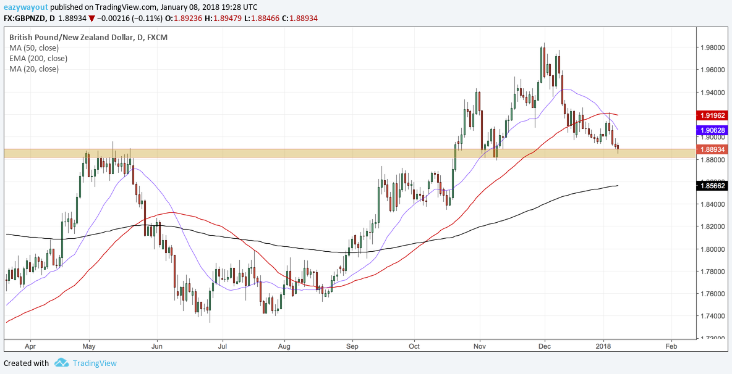Click the EMA (200, close) indicator label
Image resolution: width=732 pixels, height=374 pixels.
[x=38, y=59]
